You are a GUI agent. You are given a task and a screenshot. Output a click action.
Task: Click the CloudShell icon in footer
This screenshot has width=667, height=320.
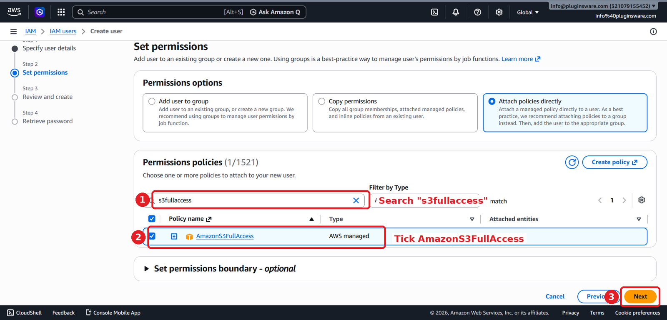(10, 312)
